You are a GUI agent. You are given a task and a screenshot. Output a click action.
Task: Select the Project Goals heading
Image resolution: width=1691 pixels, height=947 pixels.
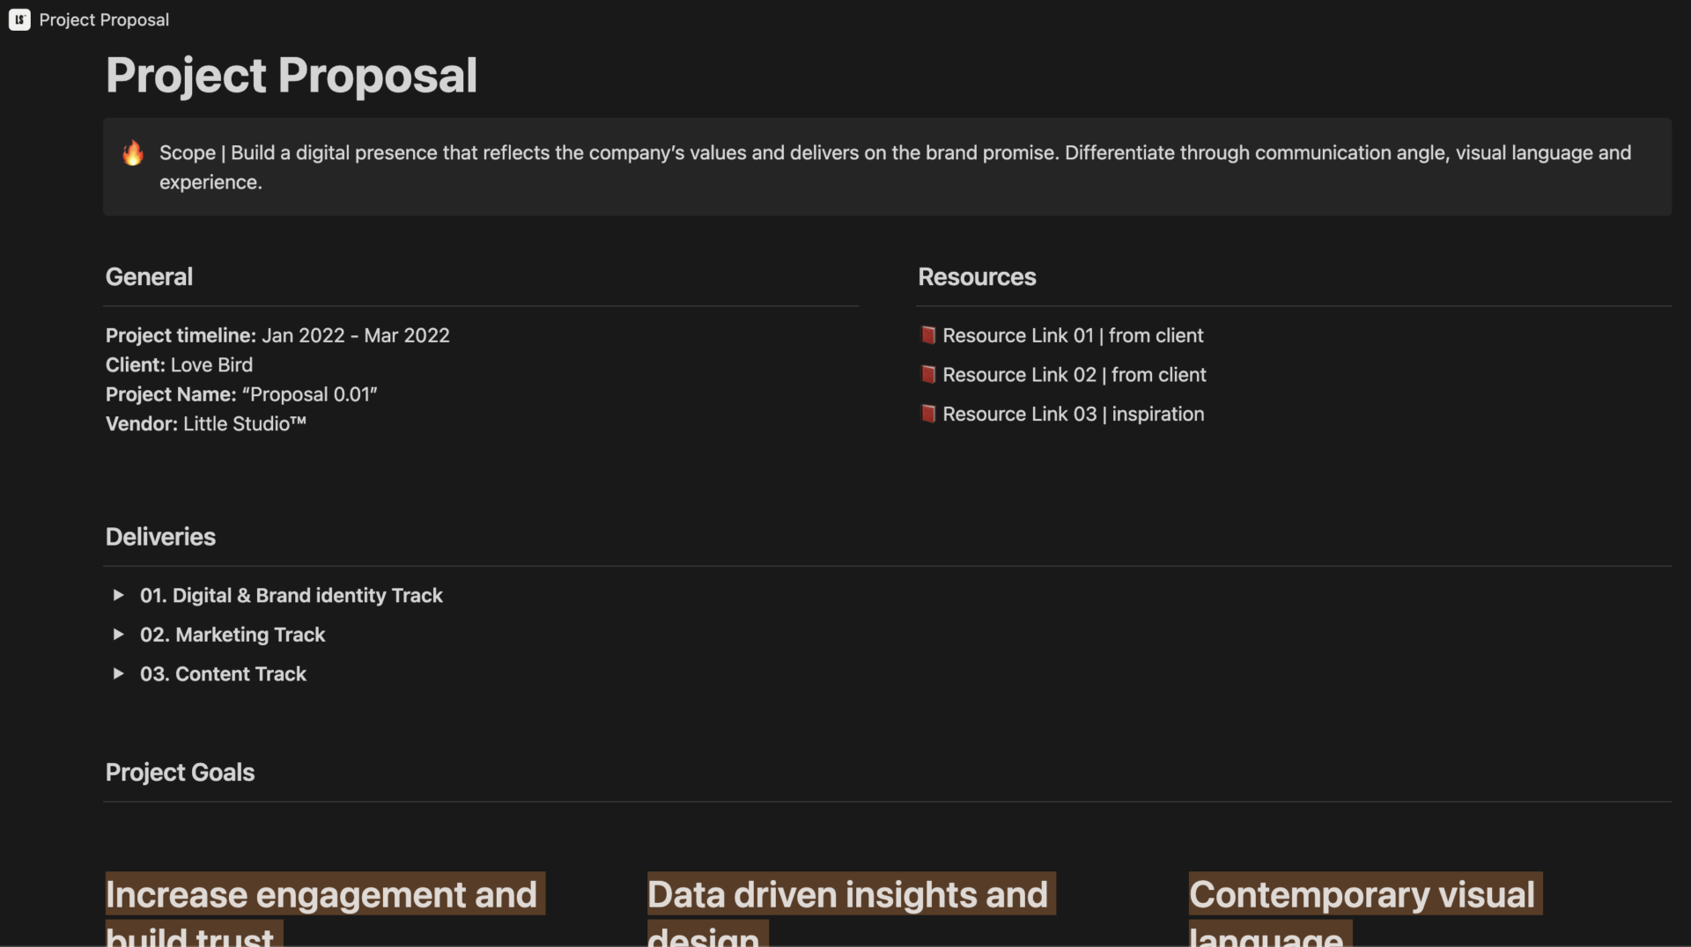[180, 773]
